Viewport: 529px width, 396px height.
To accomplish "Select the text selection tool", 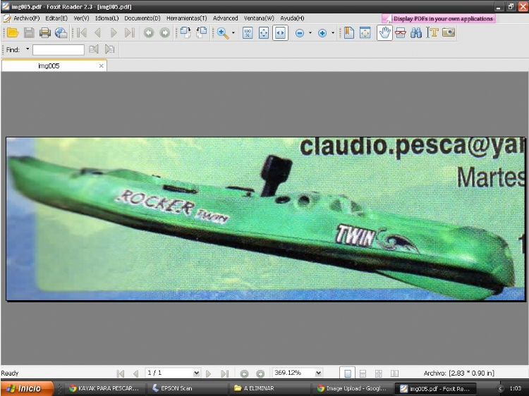I will coord(432,32).
